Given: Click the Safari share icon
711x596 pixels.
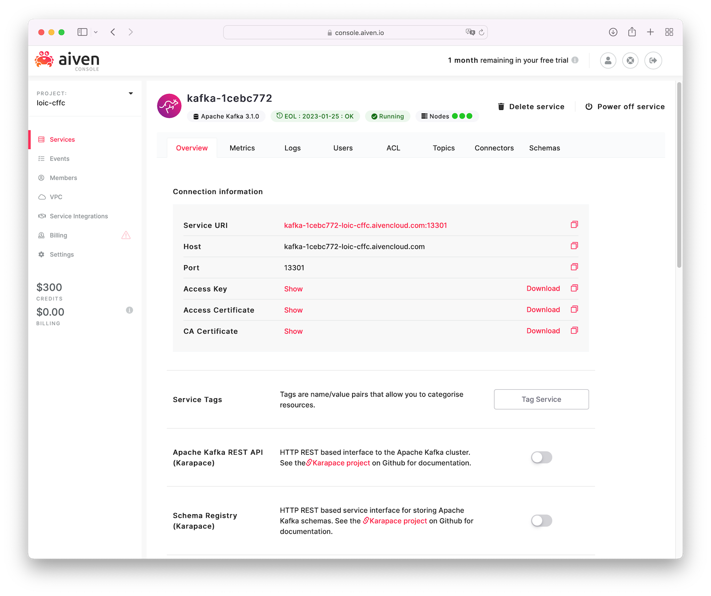Looking at the screenshot, I should point(632,32).
